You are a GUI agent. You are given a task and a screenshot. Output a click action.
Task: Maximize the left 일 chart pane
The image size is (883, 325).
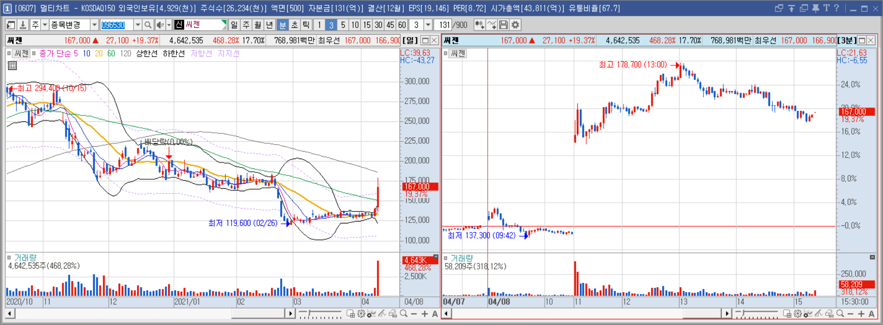[425, 41]
